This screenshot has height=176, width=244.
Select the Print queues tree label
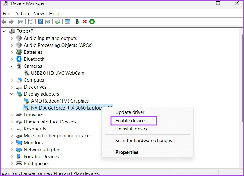[x=36, y=164]
